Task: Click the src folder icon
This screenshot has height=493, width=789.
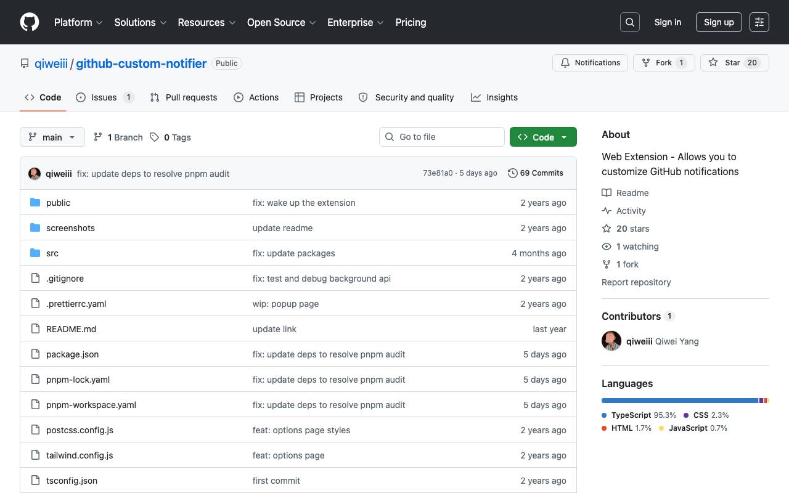Action: pos(35,253)
